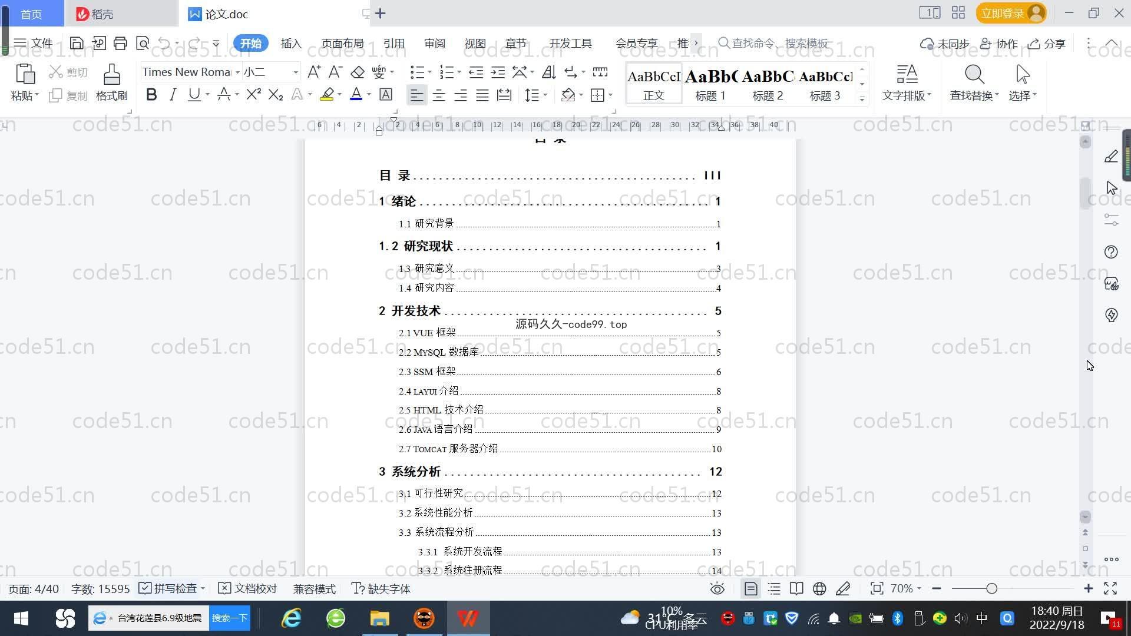Viewport: 1131px width, 636px height.
Task: Click the highlight color marker button
Action: [x=327, y=94]
